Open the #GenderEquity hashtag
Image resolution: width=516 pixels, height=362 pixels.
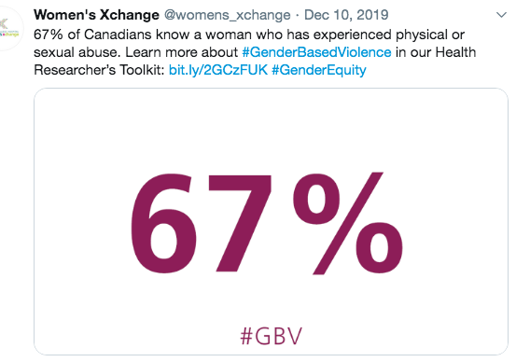319,70
